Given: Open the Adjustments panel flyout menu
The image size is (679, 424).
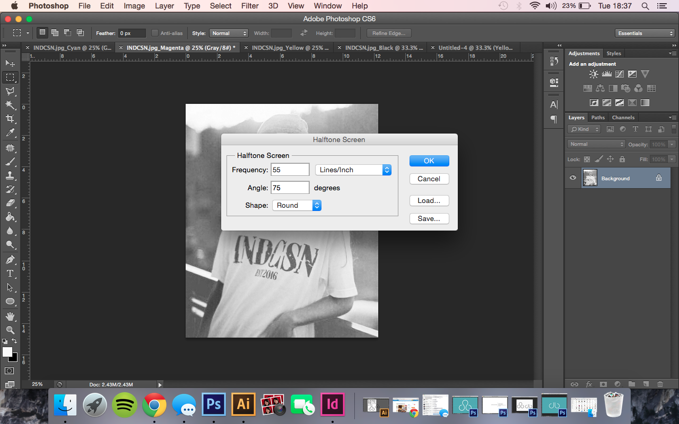Looking at the screenshot, I should click(x=673, y=54).
